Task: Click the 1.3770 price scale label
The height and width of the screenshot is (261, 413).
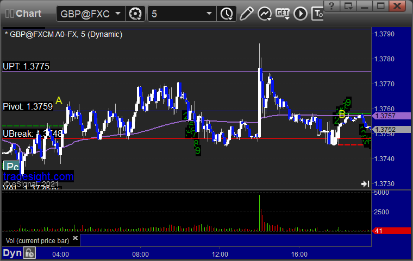Action: point(384,84)
